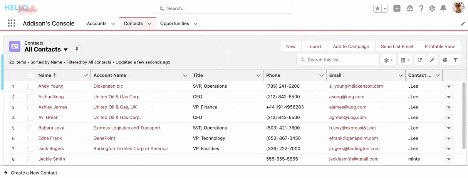
Task: Edit navigation items with pencil icon
Action: (x=463, y=24)
